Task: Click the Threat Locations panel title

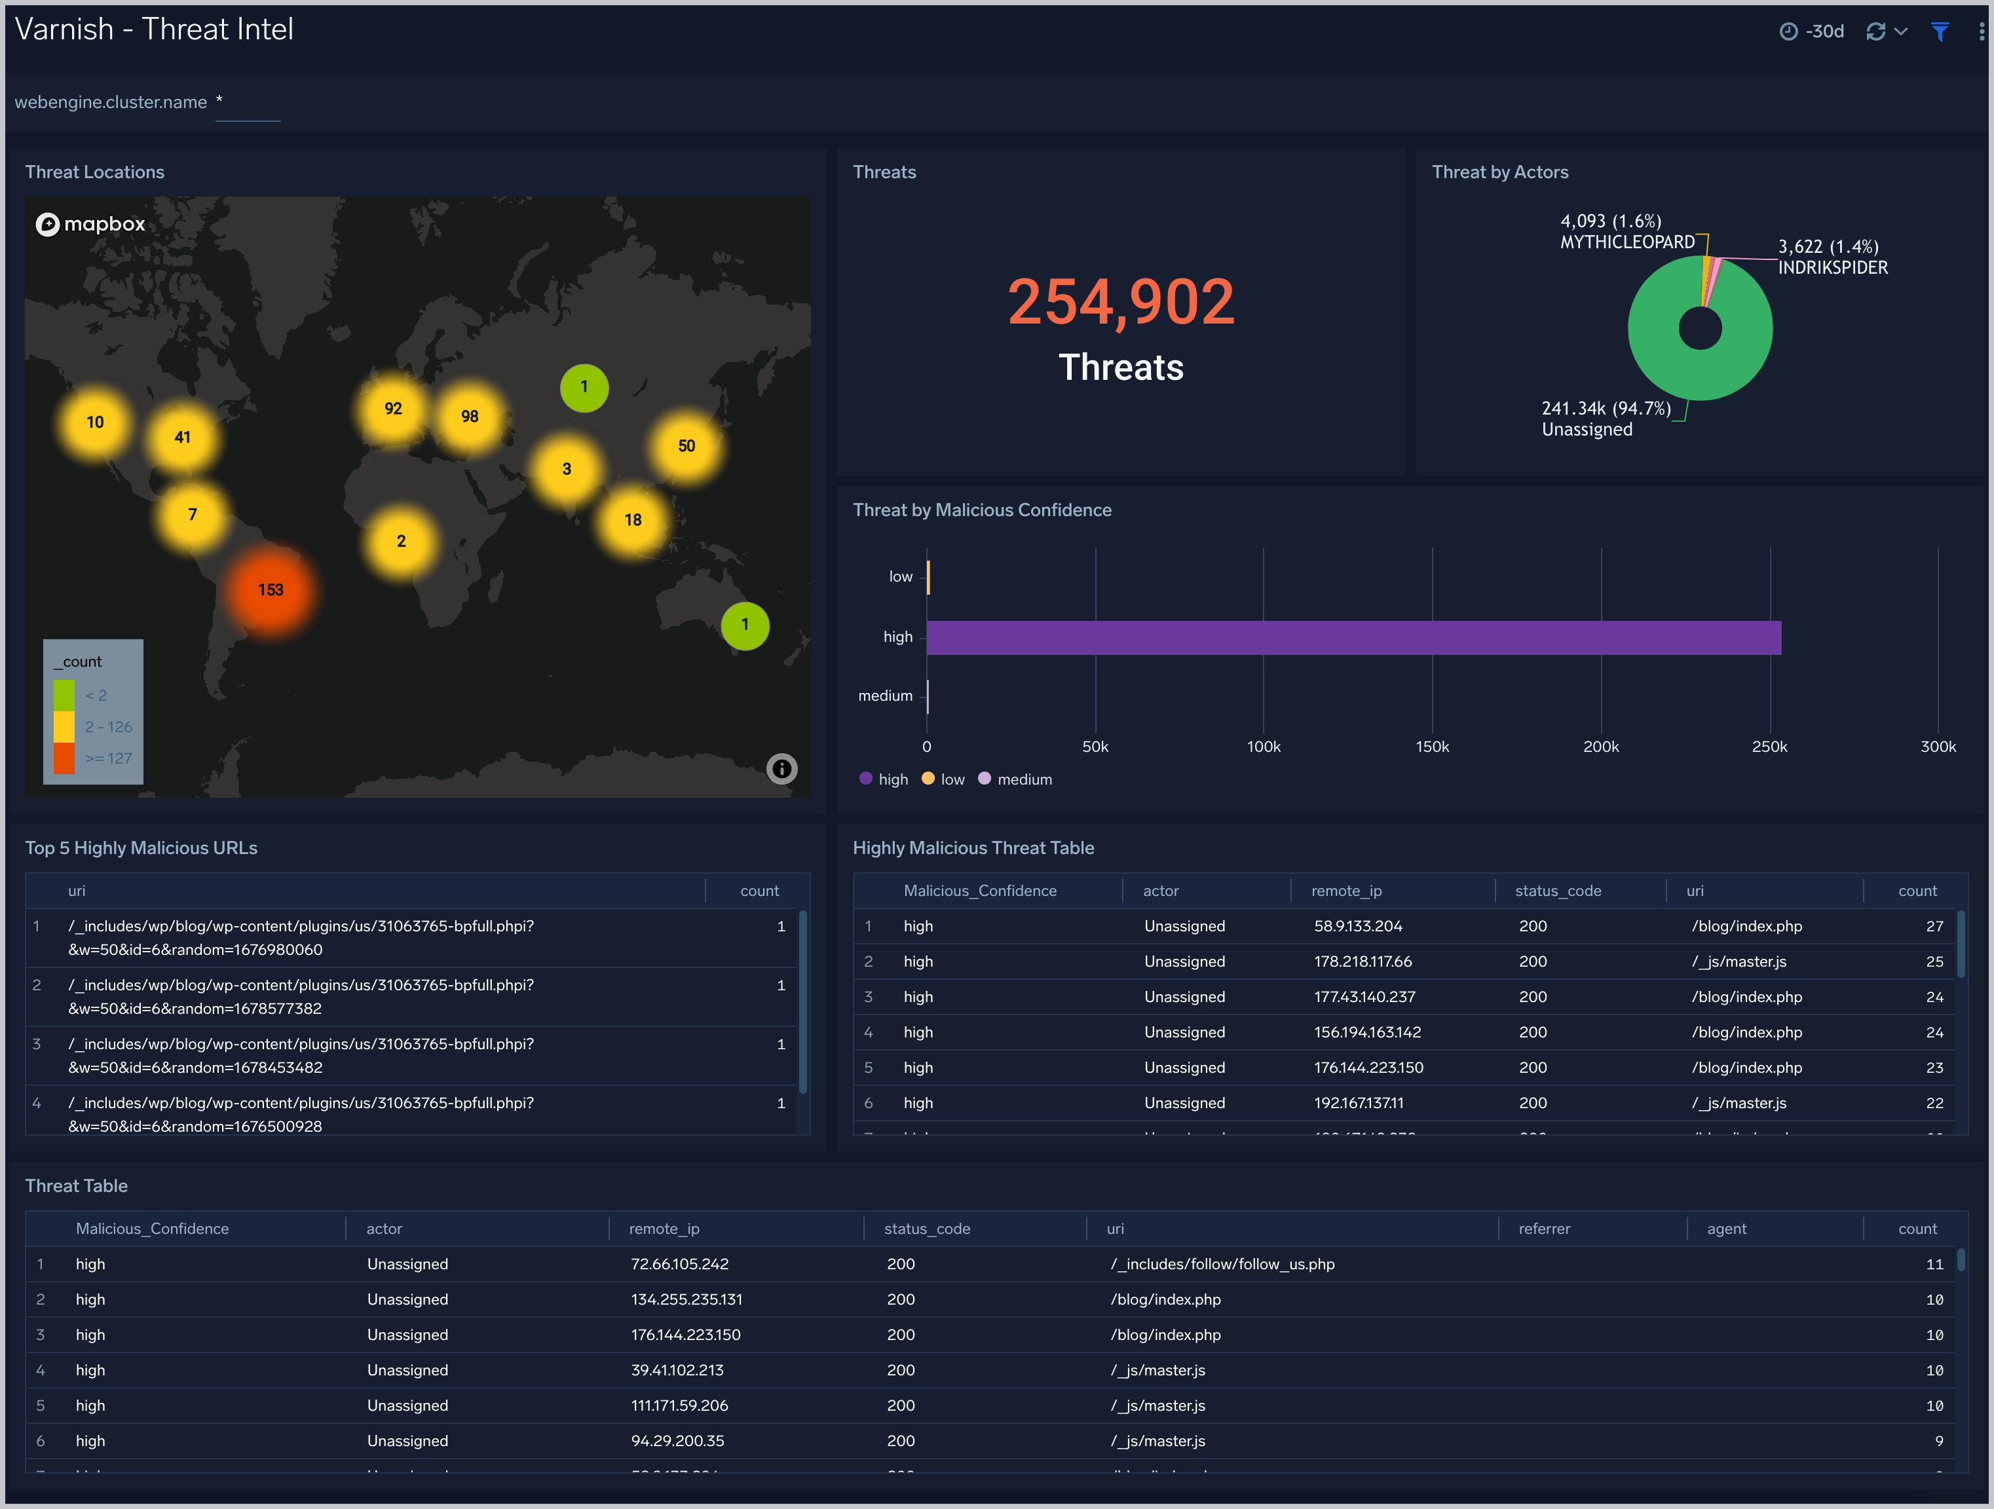Action: coord(94,172)
